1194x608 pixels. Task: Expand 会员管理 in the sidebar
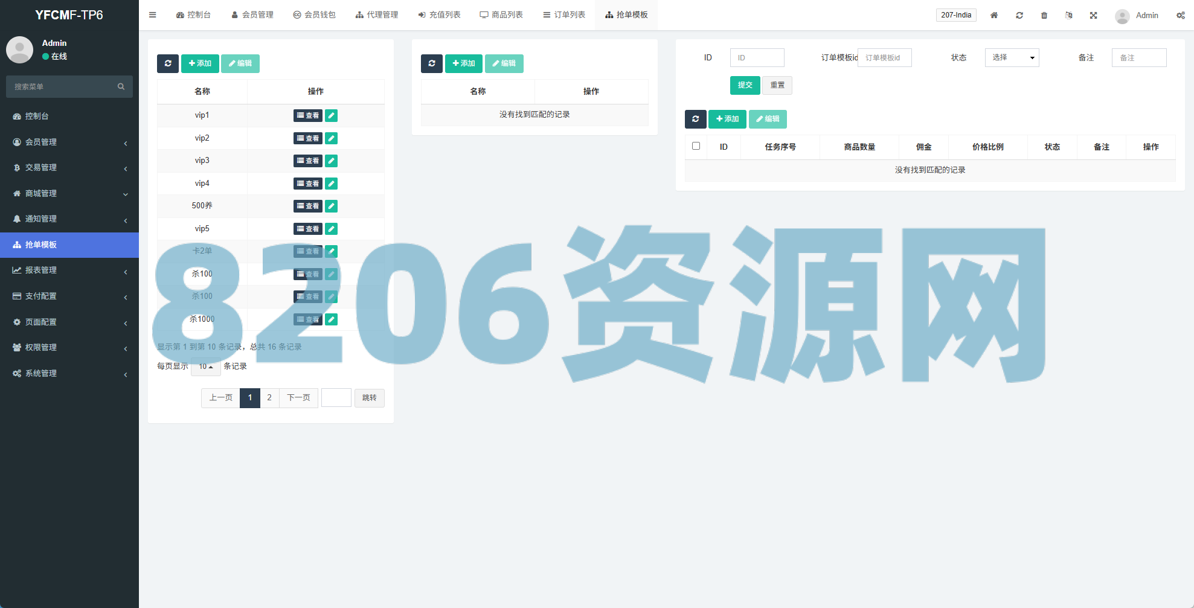click(69, 142)
